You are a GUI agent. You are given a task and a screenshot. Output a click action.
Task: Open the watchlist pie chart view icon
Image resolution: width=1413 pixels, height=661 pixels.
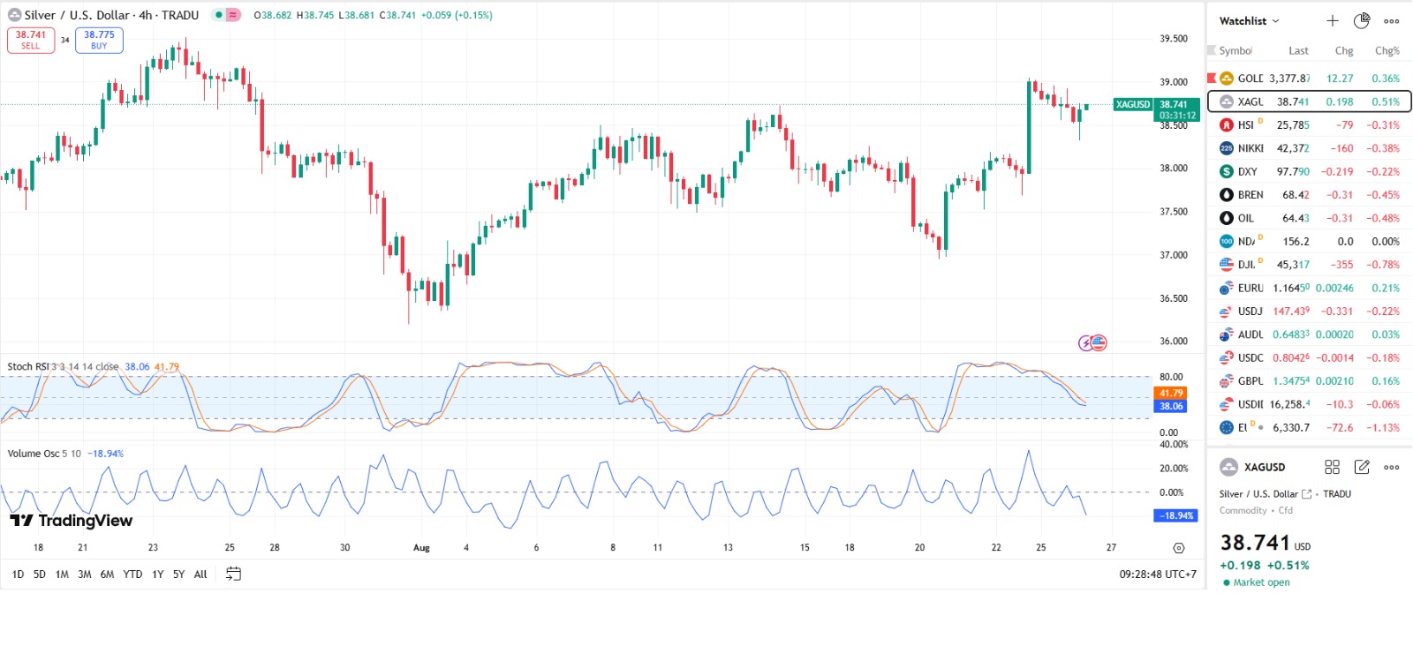1362,21
